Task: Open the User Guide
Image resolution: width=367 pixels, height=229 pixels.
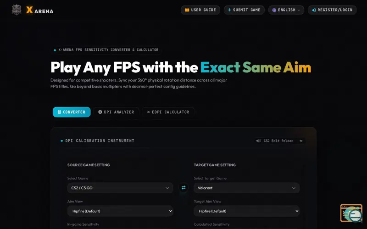Action: point(200,10)
